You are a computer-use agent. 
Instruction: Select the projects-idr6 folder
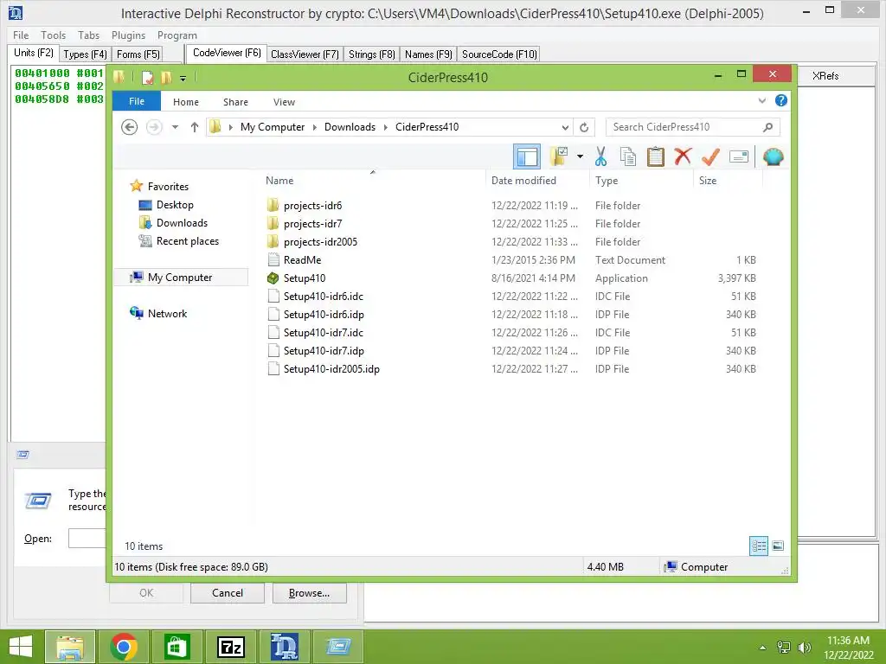(312, 206)
